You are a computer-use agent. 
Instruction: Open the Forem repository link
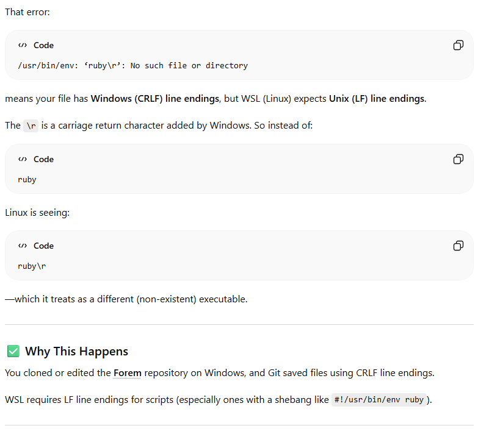[128, 373]
